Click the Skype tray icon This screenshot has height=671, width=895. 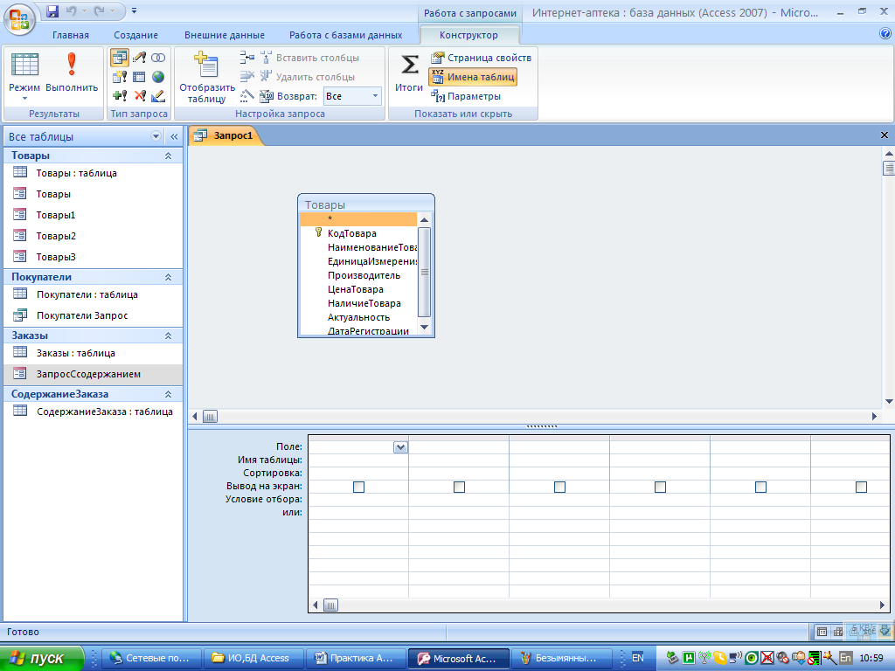pyautogui.click(x=720, y=658)
